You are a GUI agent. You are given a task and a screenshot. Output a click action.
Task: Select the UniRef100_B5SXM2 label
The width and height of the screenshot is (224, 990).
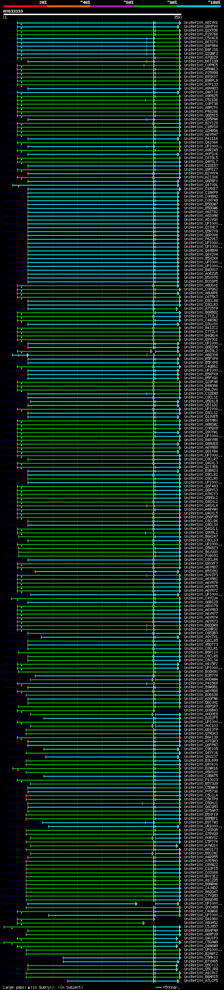[x=201, y=571]
